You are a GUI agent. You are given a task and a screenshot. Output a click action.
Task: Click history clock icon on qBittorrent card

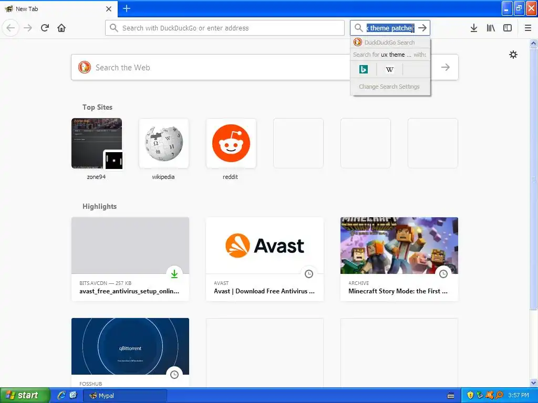tap(174, 375)
